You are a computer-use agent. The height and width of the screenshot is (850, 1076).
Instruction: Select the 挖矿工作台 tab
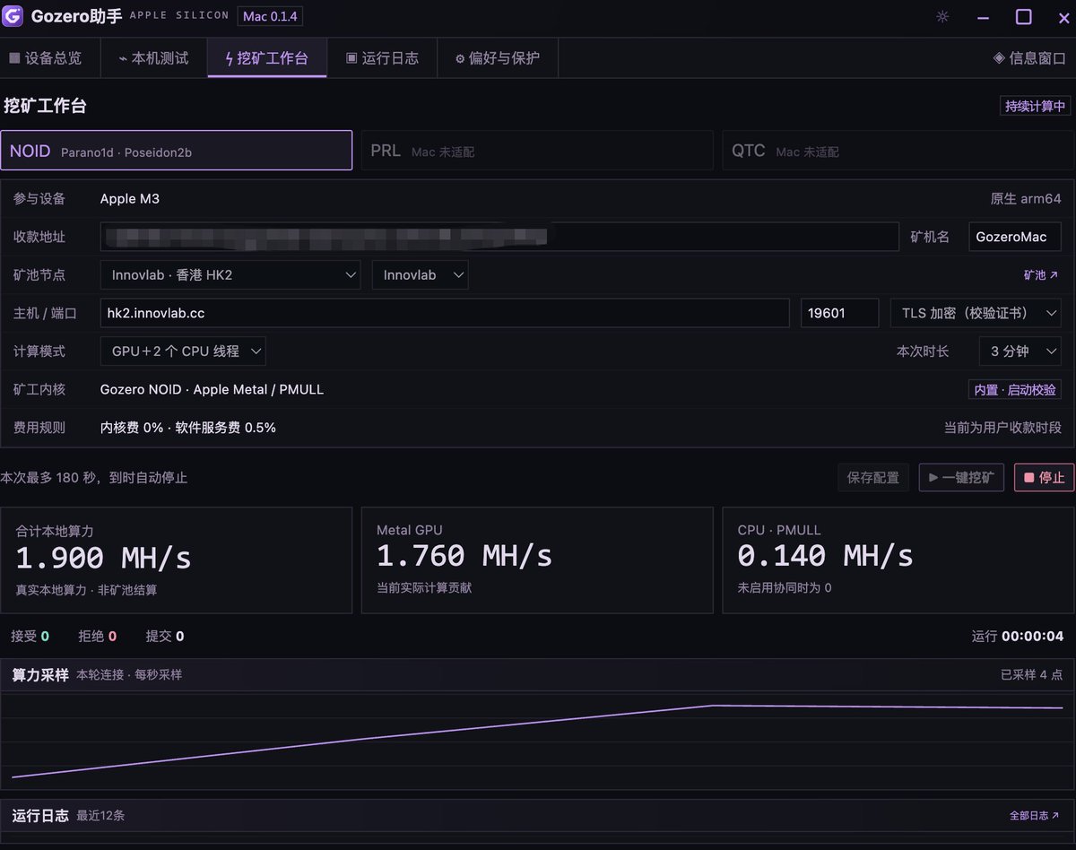pos(266,58)
